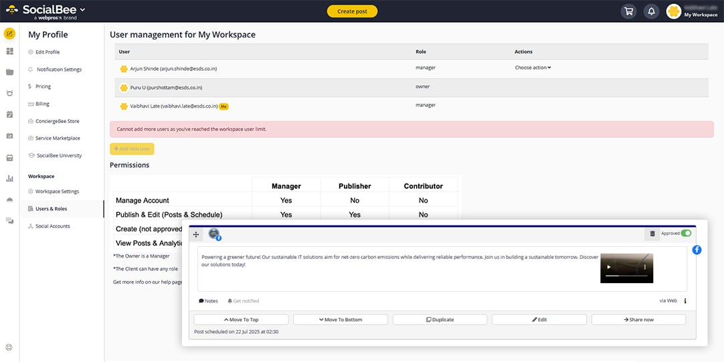Click the avatar icon beside Arjun Shinde
Viewport: 724px width, 362px height.
(x=124, y=69)
